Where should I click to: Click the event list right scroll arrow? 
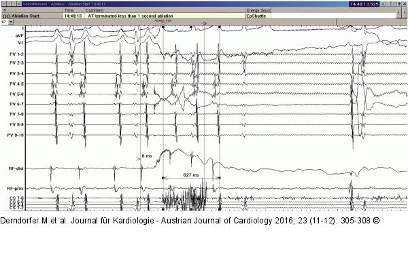405,12
